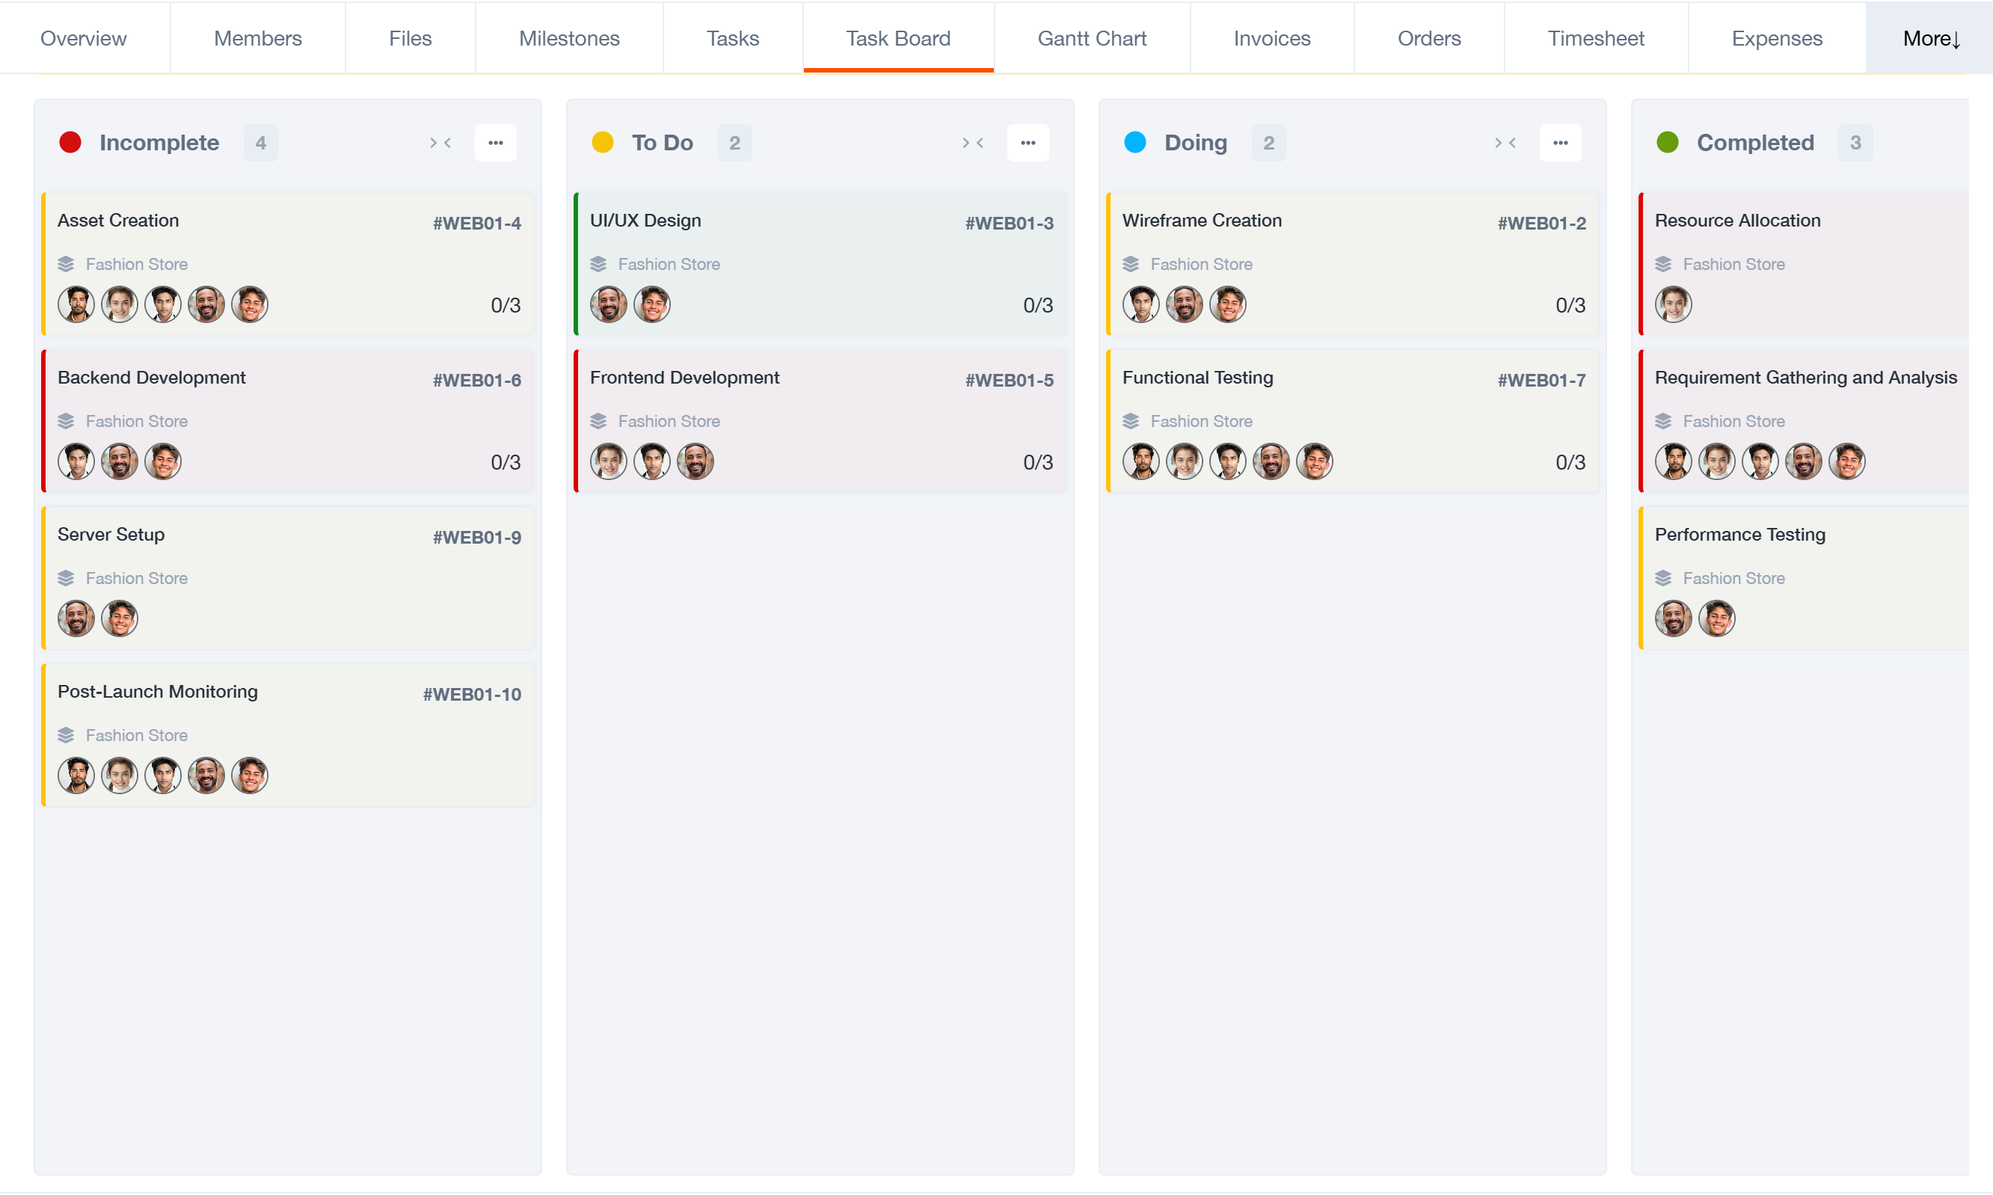
Task: Open To Do column three-dot menu
Action: click(x=1028, y=143)
